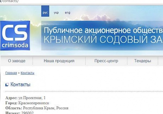Click the small icon beside Контакты heading
This screenshot has height=114, width=163.
pos(7,85)
